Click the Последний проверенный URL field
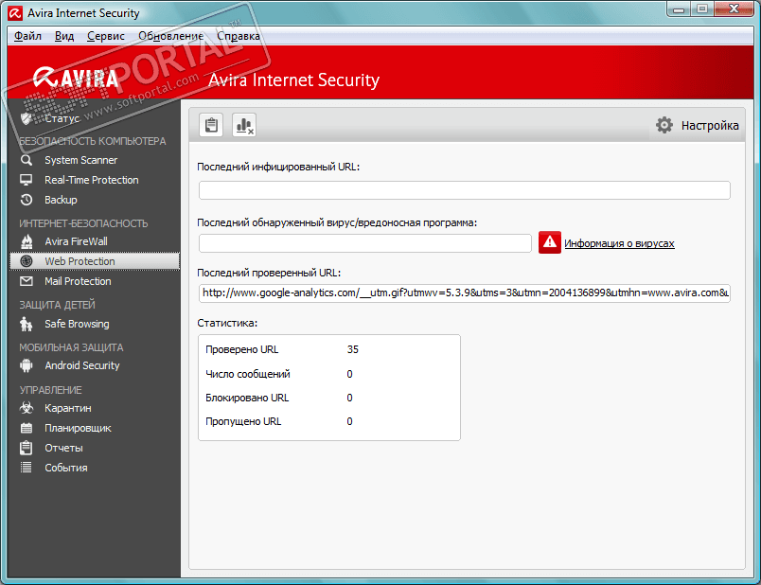 [x=465, y=293]
